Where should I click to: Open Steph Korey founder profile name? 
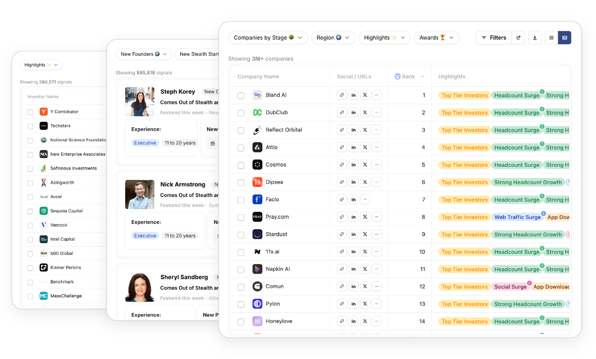pos(178,92)
